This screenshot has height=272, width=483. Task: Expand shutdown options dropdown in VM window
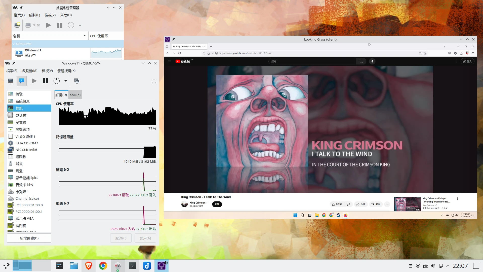pos(66,81)
